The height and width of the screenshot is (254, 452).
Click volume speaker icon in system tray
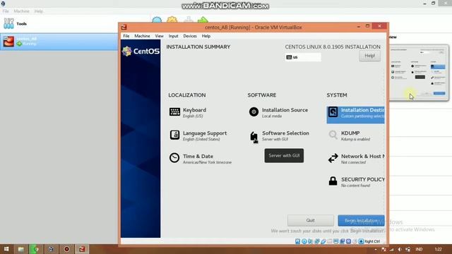pyautogui.click(x=400, y=249)
